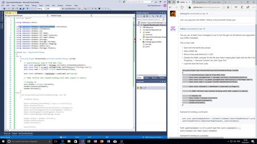Open the Tools menu
257x144 pixels.
pos(47,6)
